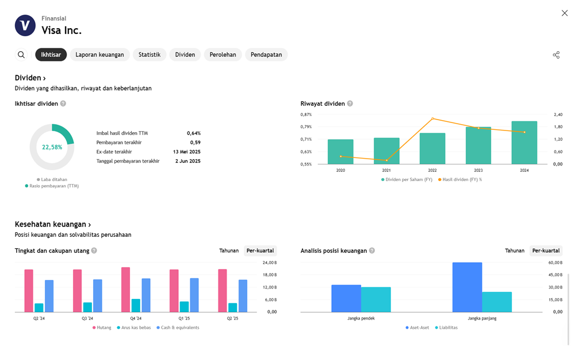Select the Ikhtisar tab
Image resolution: width=571 pixels, height=346 pixels.
click(51, 55)
